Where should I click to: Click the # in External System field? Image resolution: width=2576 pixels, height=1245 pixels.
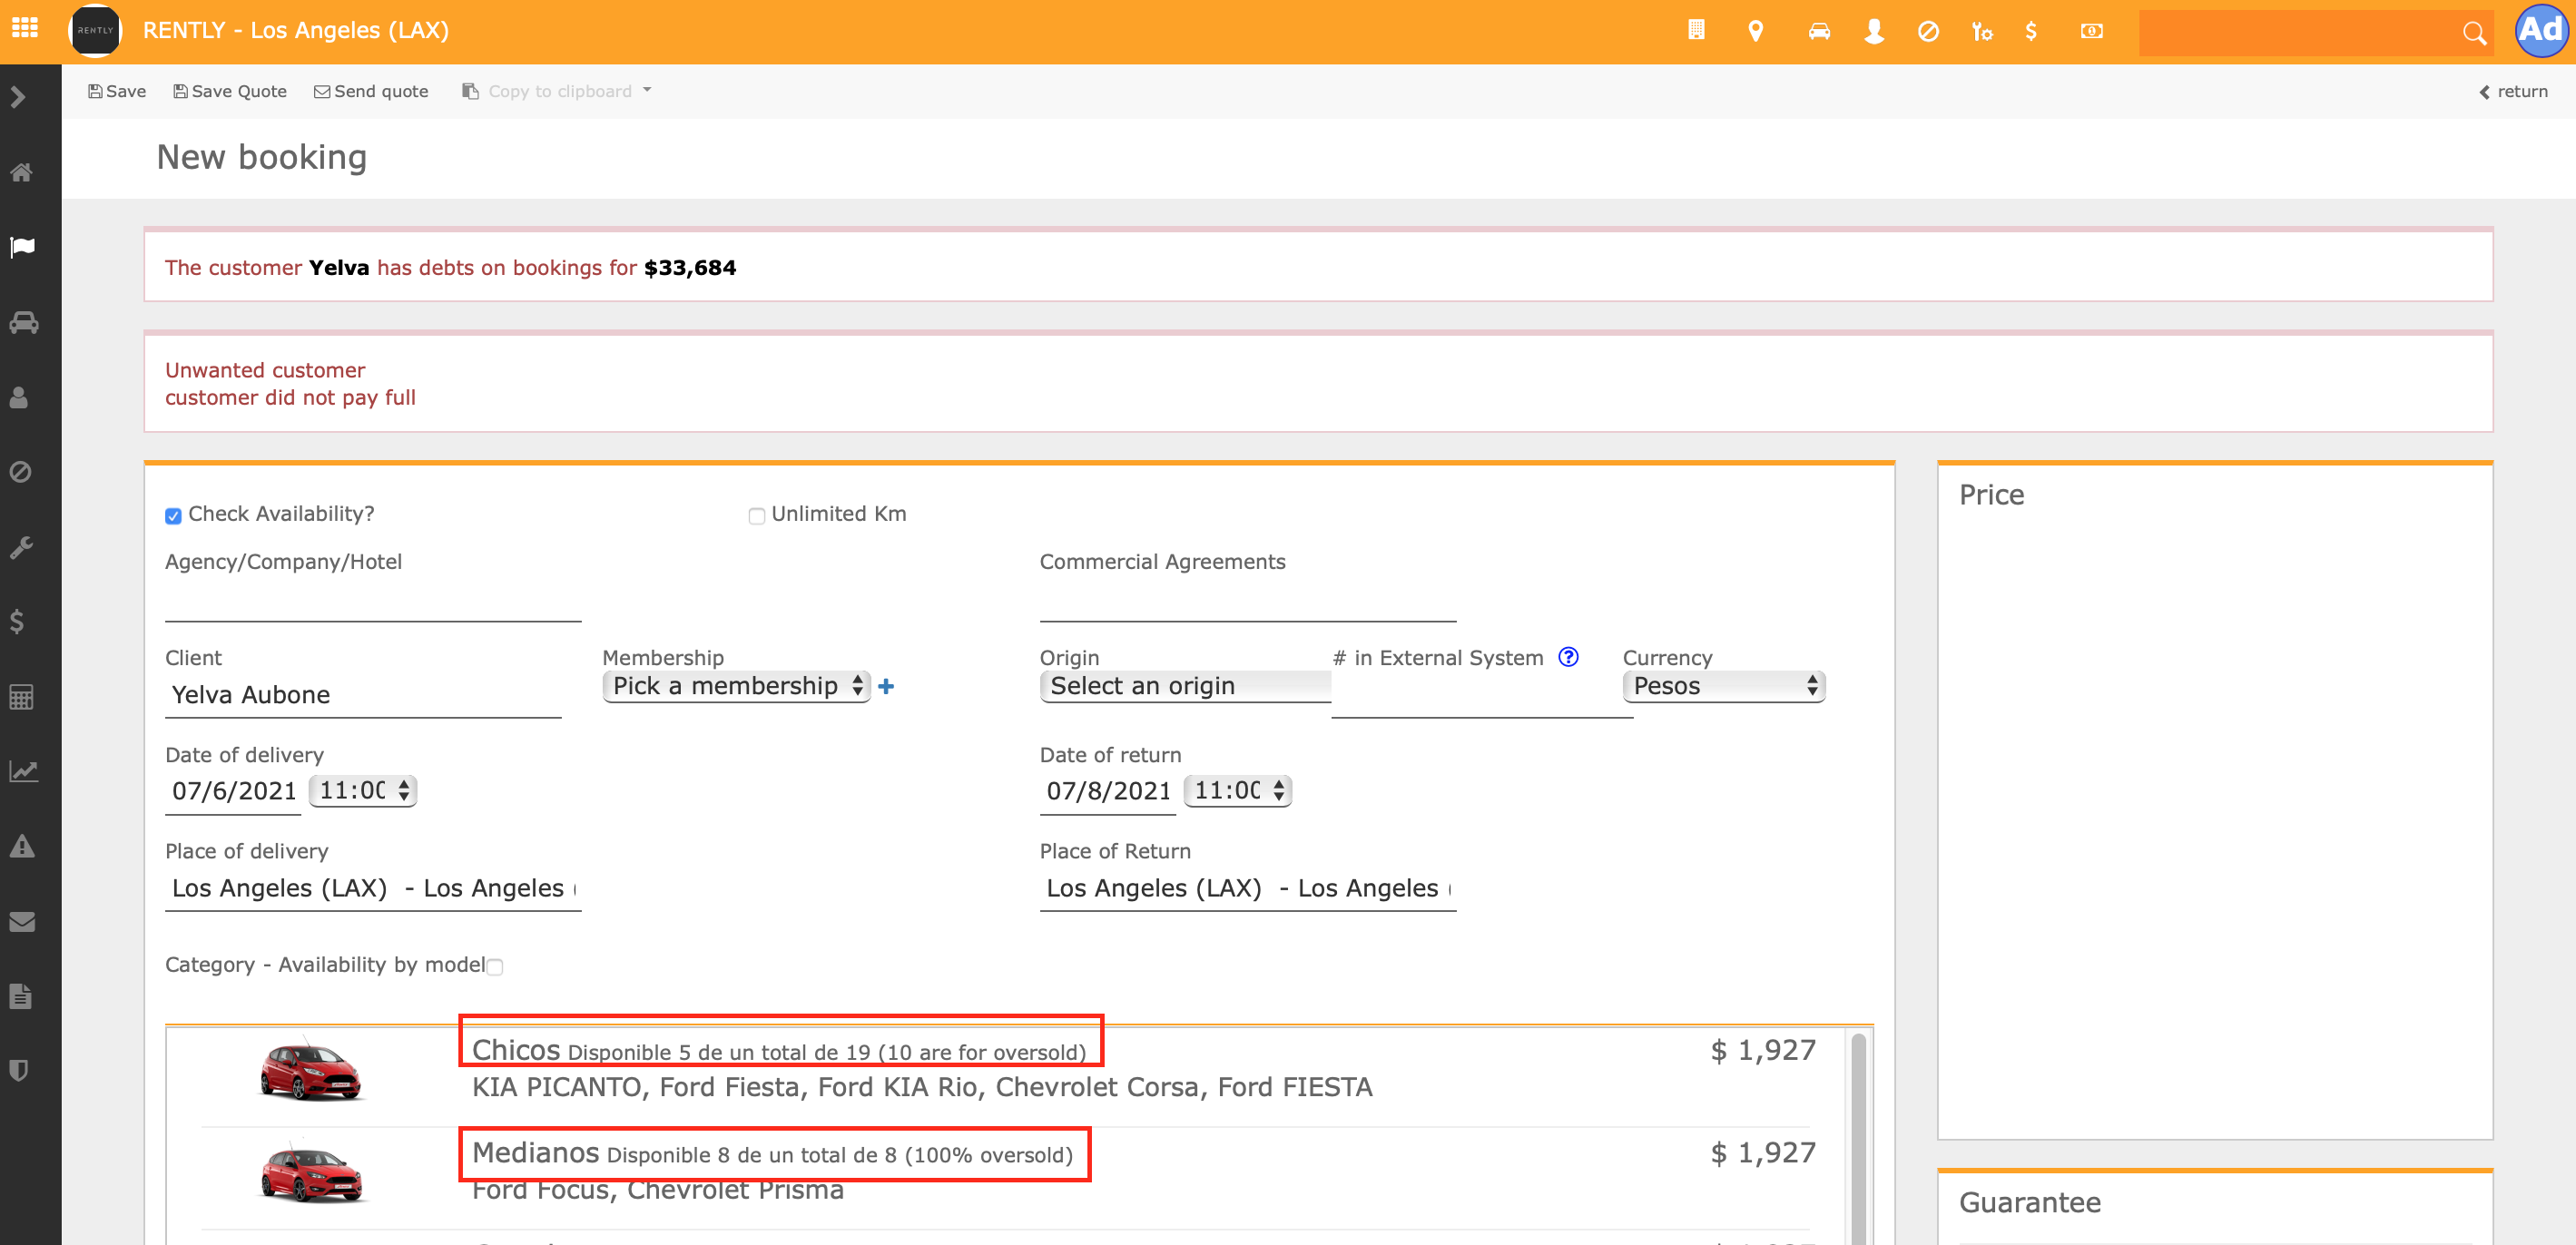pyautogui.click(x=1482, y=696)
